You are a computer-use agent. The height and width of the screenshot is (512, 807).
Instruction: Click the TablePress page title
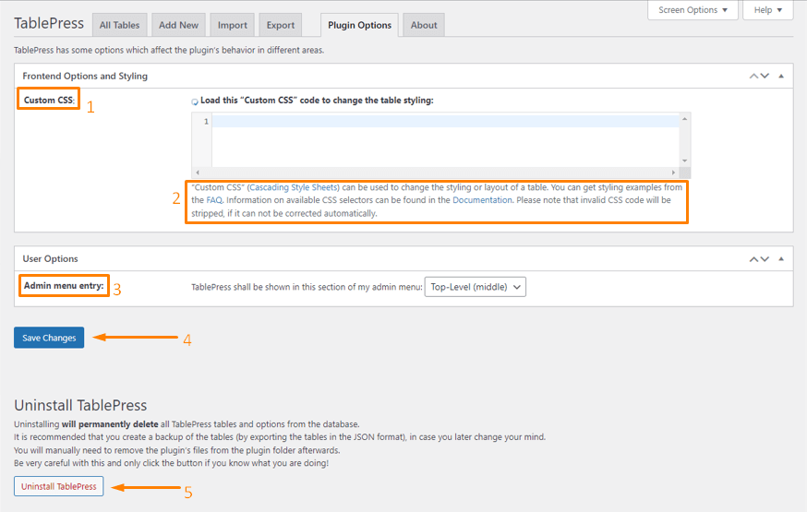(x=49, y=24)
